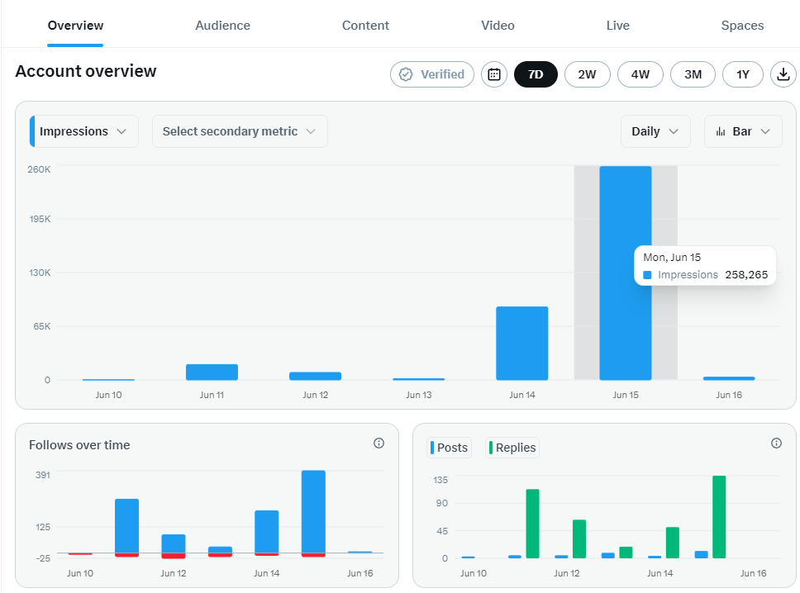Toggle the Replies series in chart
Image resolution: width=800 pixels, height=593 pixels.
click(512, 448)
